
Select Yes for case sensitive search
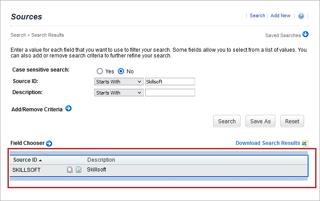100,71
